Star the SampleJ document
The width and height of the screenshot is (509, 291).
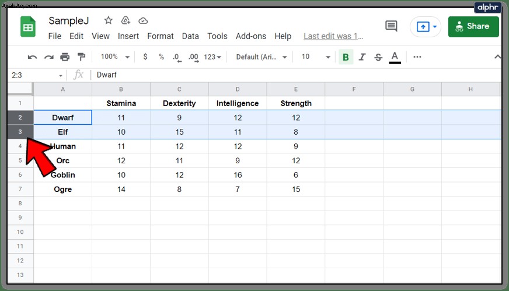point(108,20)
